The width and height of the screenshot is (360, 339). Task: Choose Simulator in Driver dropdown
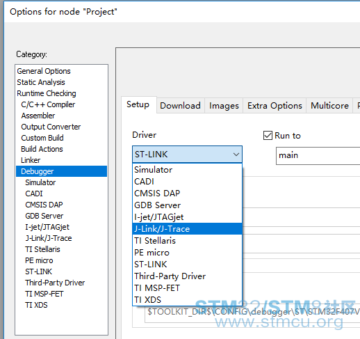[x=187, y=170]
